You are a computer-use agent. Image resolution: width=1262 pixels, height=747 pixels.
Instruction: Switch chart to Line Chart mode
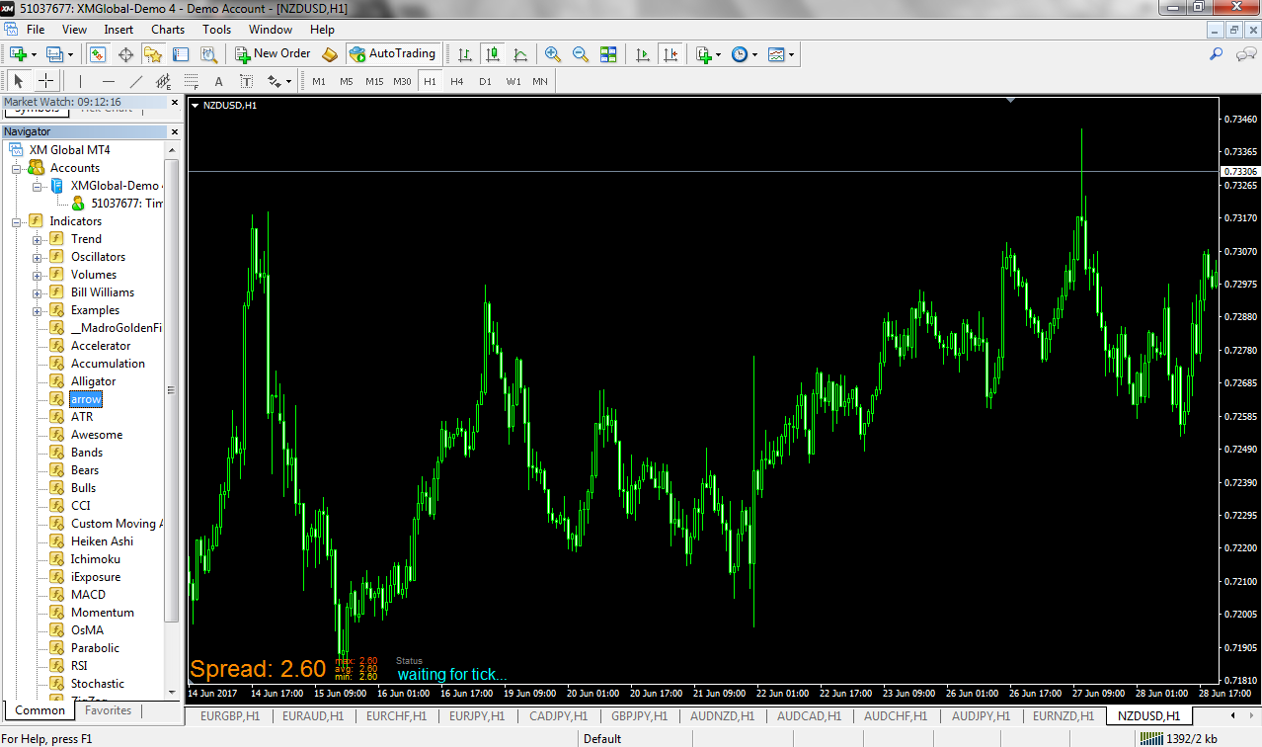519,54
